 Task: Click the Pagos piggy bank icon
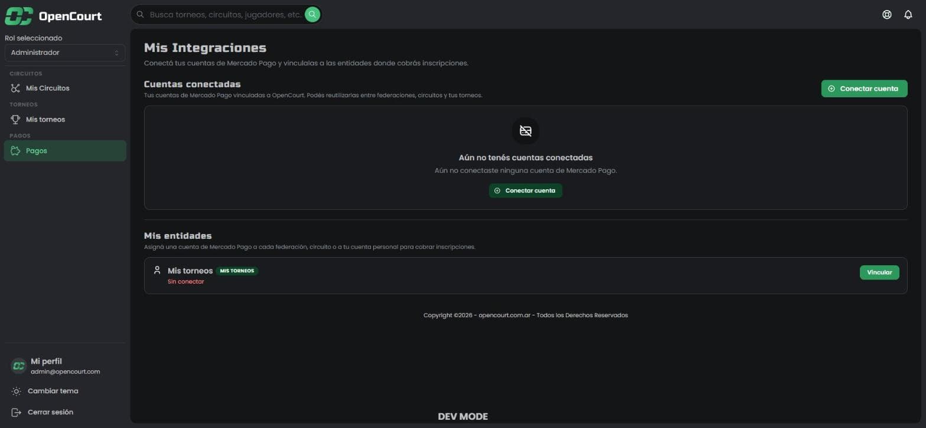click(16, 151)
